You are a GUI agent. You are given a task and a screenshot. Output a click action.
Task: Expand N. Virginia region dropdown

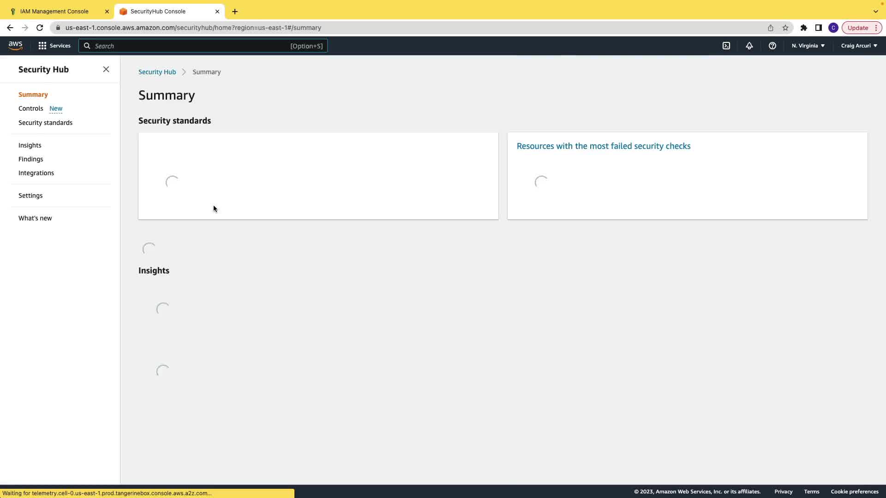coord(808,46)
